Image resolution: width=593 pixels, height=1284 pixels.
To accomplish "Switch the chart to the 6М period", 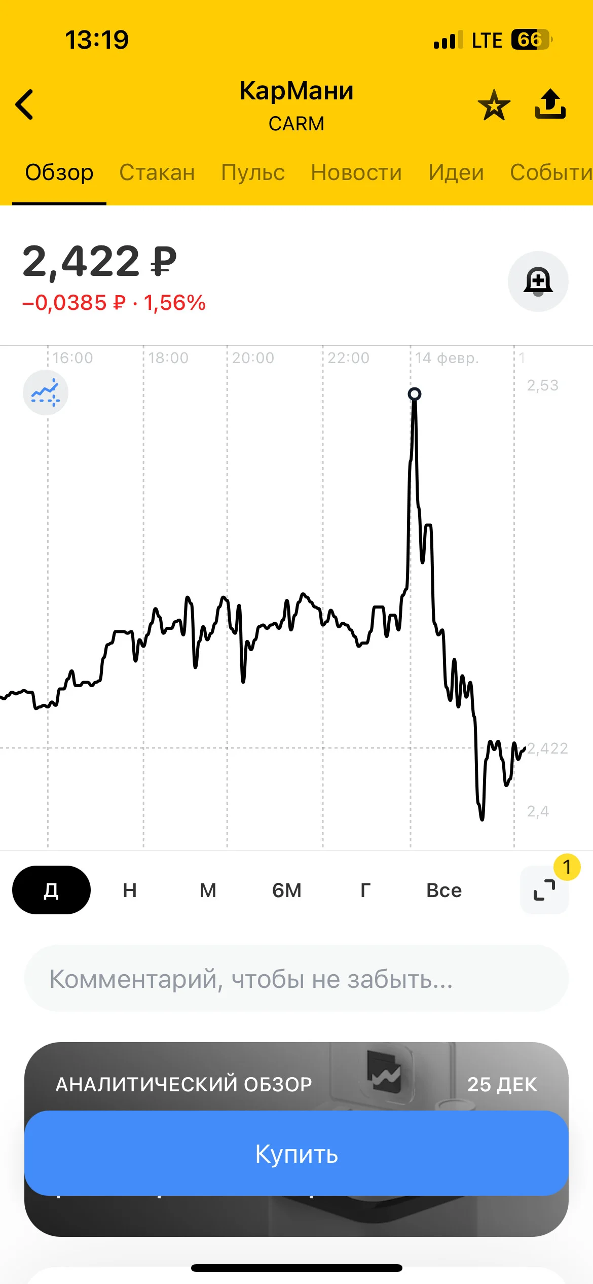I will pos(287,890).
